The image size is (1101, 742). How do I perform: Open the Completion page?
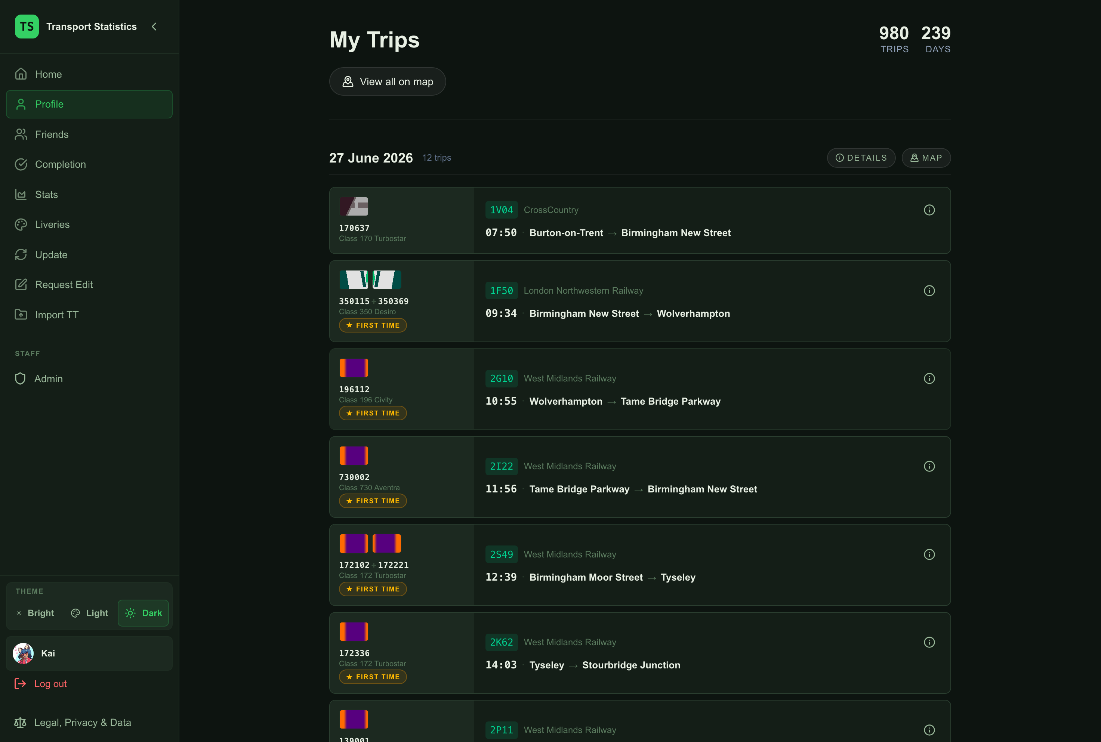pyautogui.click(x=89, y=164)
